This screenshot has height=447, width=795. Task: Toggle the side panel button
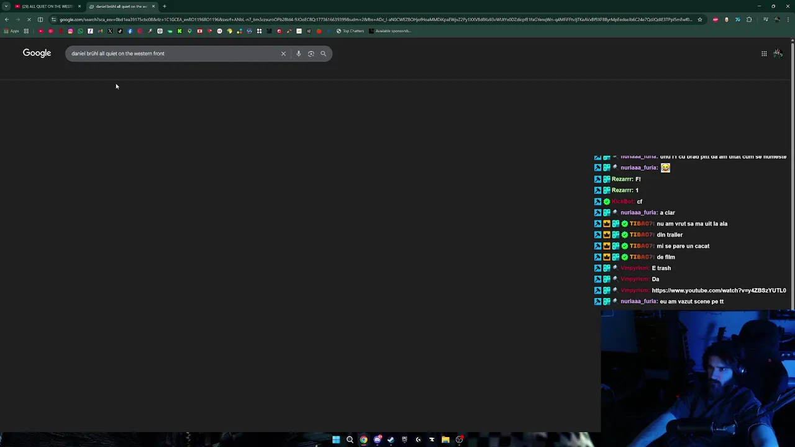pos(40,19)
